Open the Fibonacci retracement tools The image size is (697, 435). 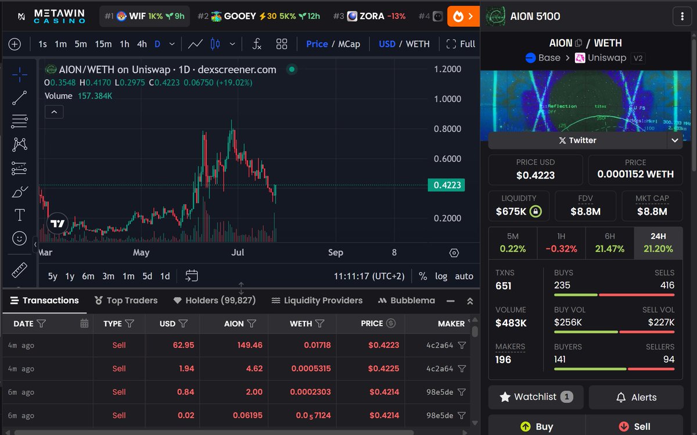(x=19, y=121)
